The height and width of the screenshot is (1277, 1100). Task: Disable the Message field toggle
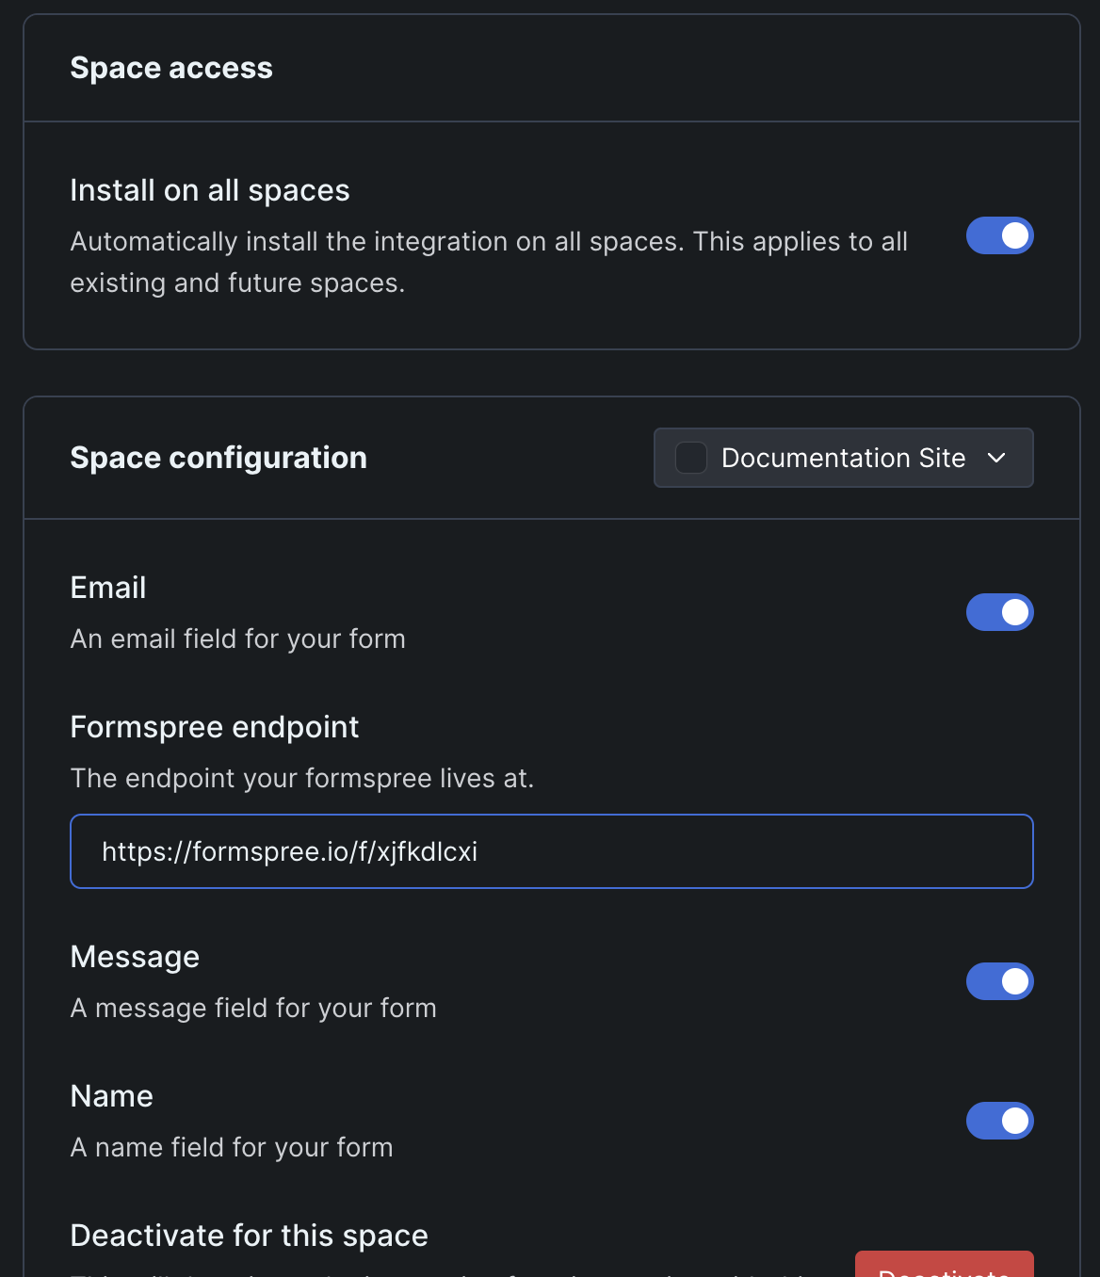pos(999,980)
